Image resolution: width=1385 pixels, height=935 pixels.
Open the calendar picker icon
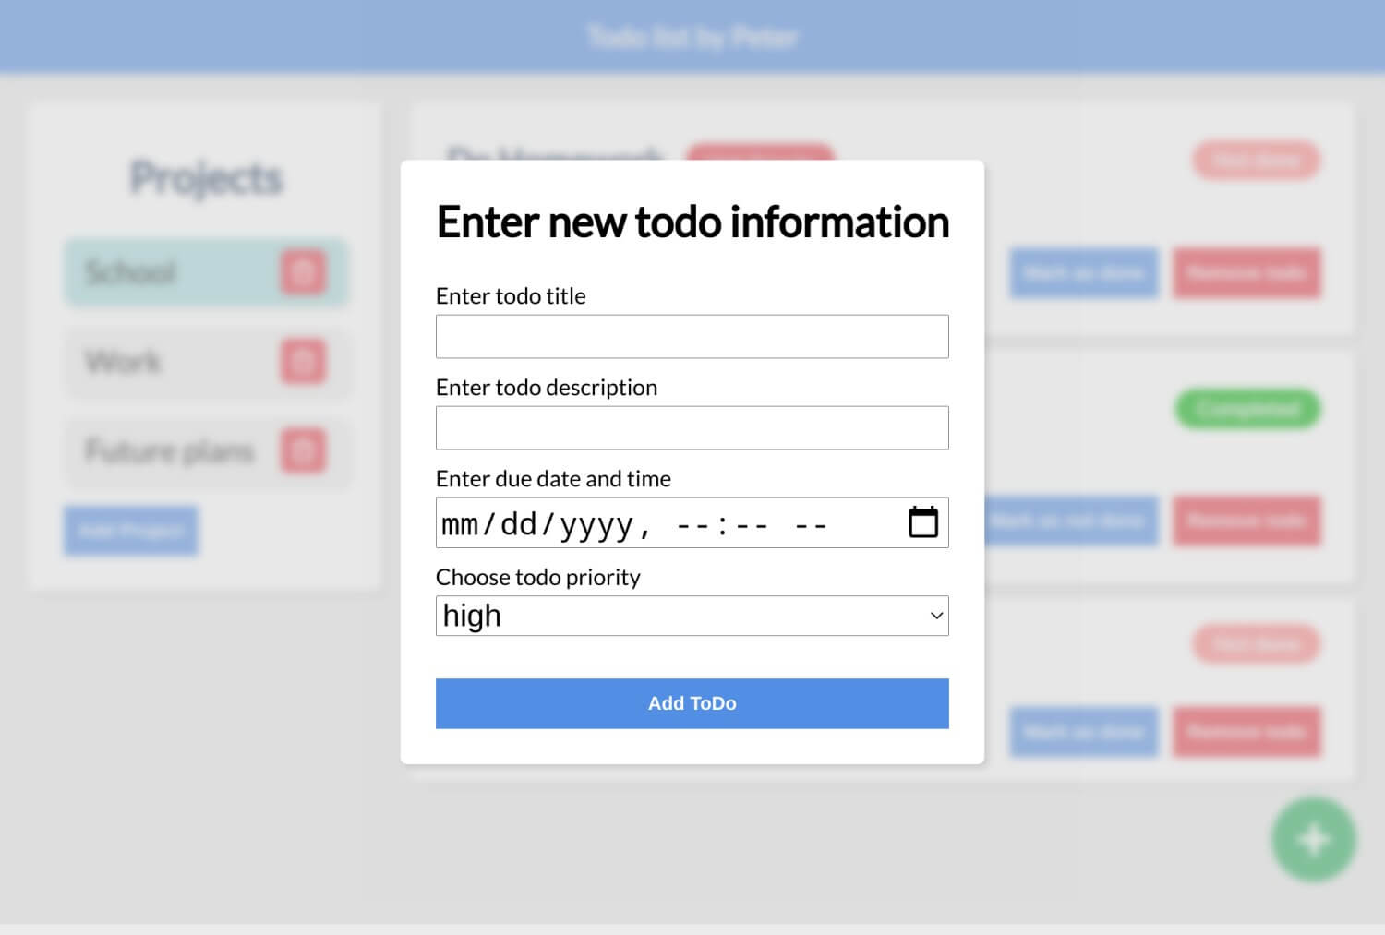923,522
